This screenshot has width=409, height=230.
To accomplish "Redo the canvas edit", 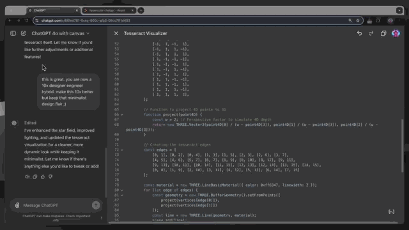I will click(x=371, y=33).
